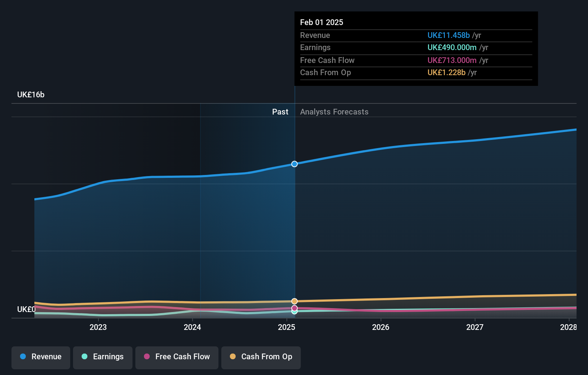
Task: Click the 2025 year axis label
Action: point(286,327)
